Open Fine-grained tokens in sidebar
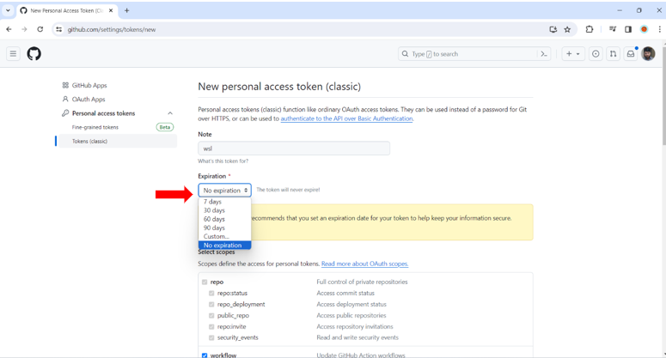Screen dimensions: 666x358 tap(95, 127)
